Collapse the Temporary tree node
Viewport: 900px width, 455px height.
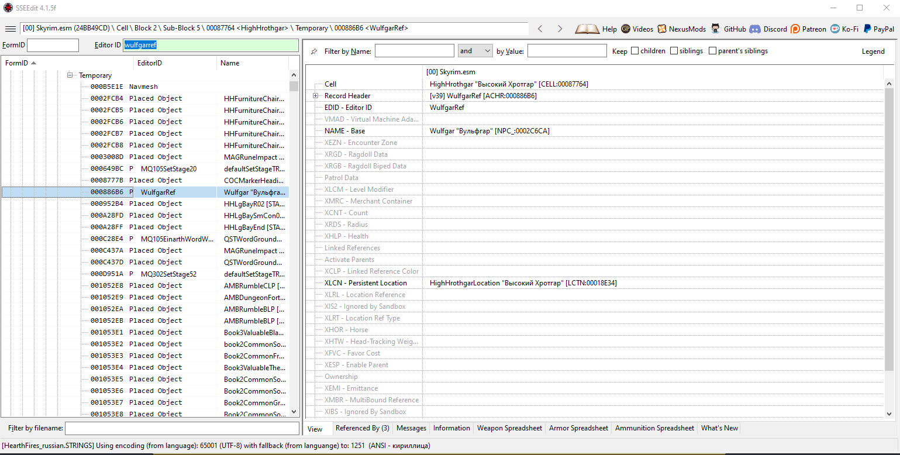tap(70, 75)
